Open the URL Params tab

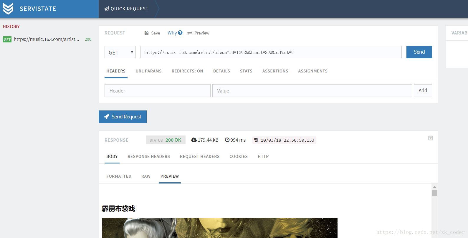[148, 71]
